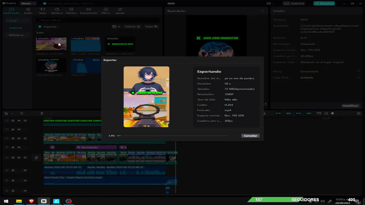
Task: Select the DIANSITOO EN KICK png thumbnail
Action: (120, 44)
